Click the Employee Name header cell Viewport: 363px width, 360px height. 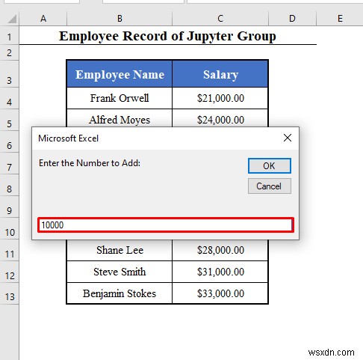click(x=120, y=74)
